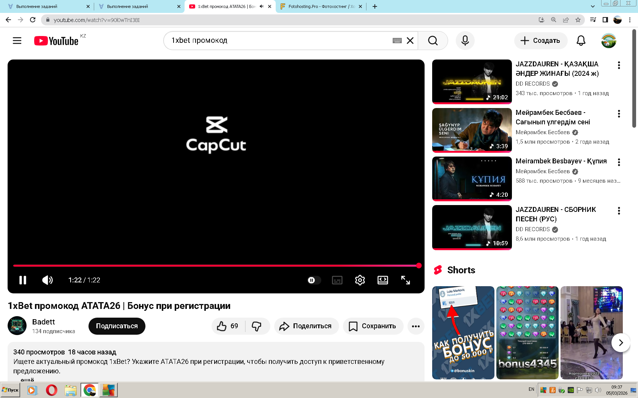The height and width of the screenshot is (398, 638).
Task: Switch to theater mode
Action: pyautogui.click(x=383, y=280)
